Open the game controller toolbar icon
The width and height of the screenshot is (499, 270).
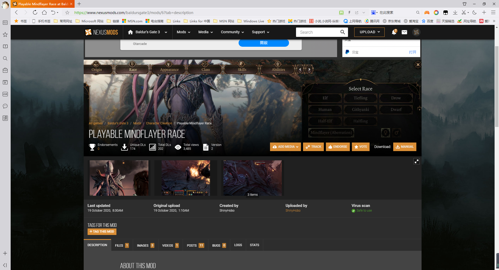tap(427, 12)
